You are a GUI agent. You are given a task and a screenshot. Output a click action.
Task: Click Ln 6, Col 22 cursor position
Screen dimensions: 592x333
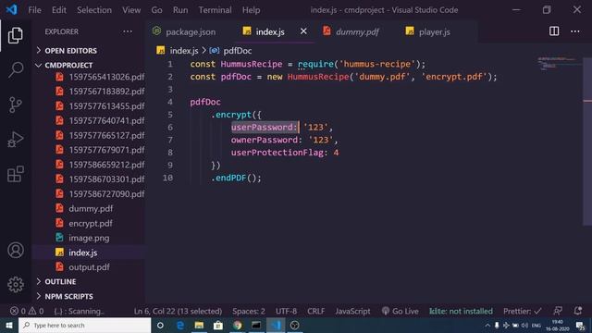178,311
